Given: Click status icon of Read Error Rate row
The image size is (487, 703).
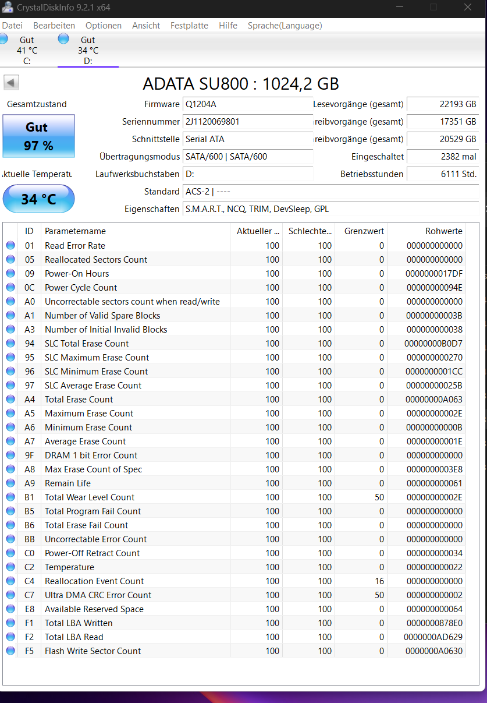Looking at the screenshot, I should [10, 246].
